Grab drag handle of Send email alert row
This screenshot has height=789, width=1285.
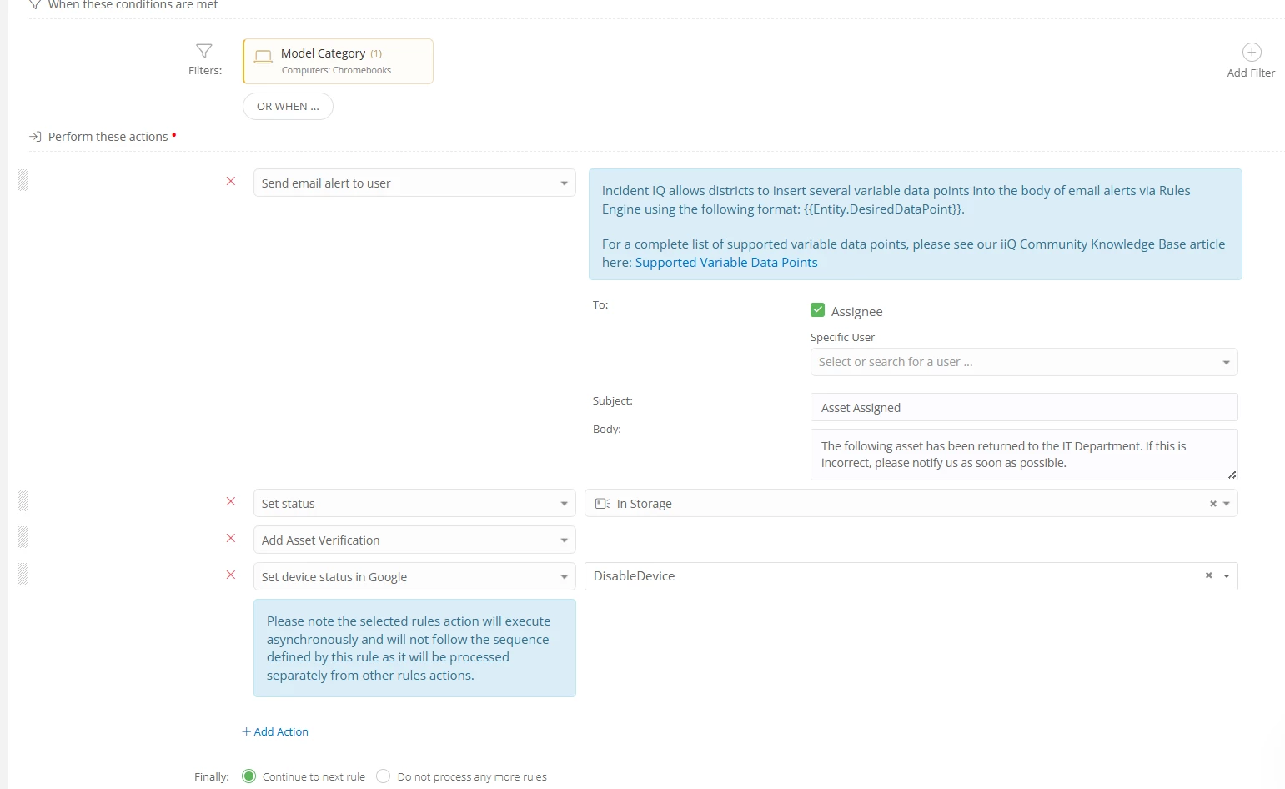click(x=23, y=180)
